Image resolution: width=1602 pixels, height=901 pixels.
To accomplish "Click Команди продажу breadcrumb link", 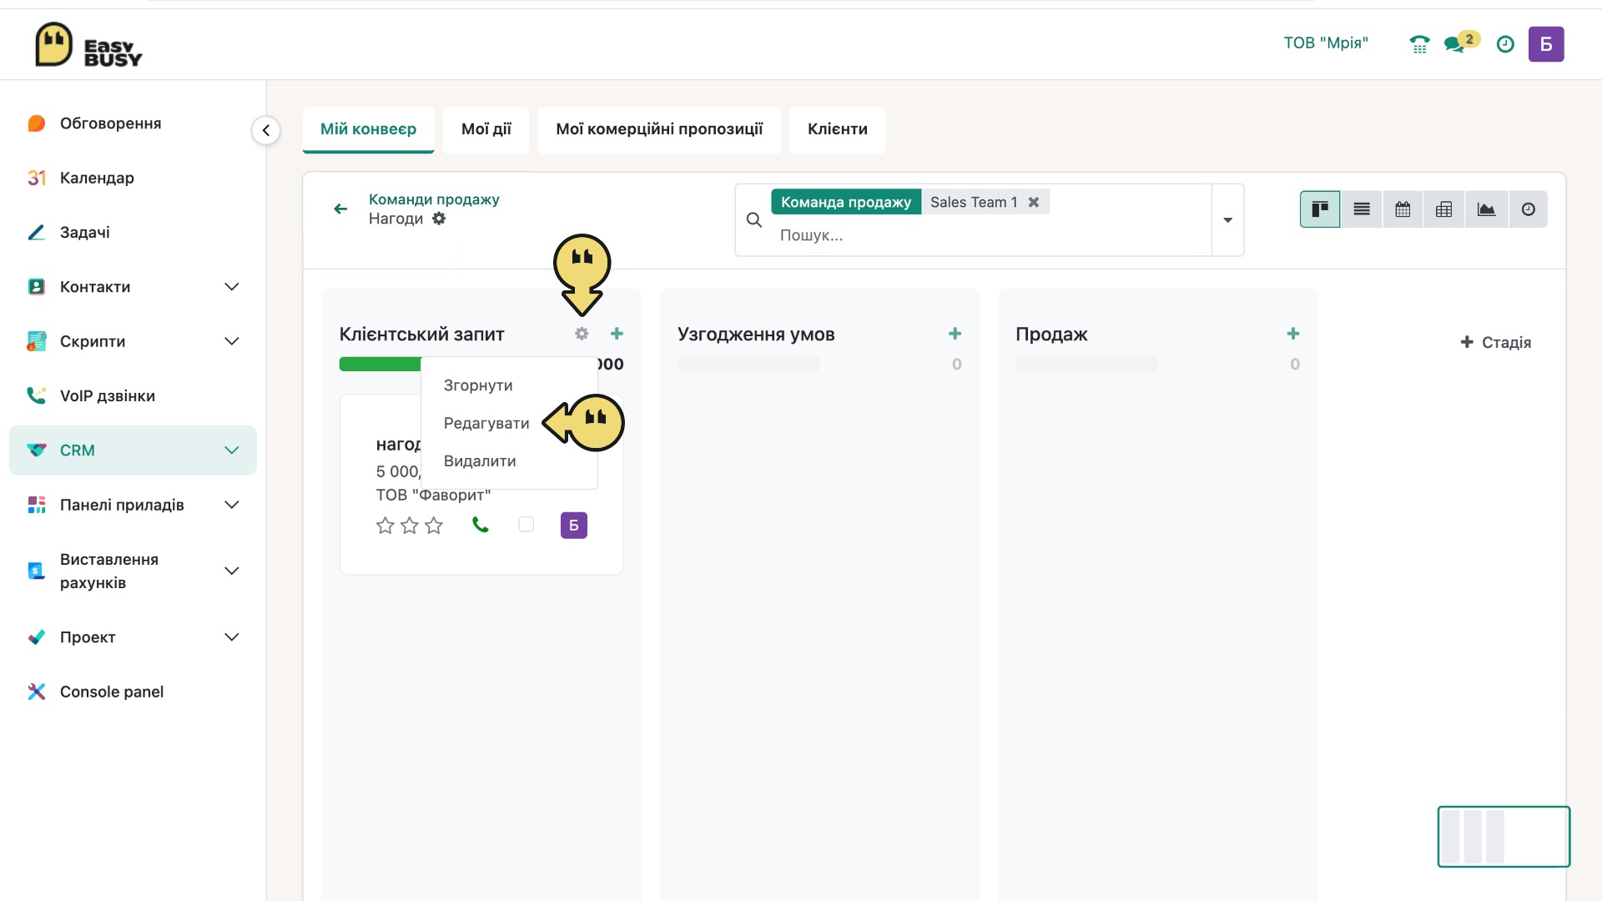I will click(434, 199).
